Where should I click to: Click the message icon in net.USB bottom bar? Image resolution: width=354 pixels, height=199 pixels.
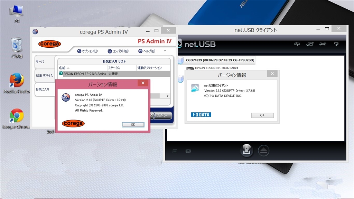188,151
